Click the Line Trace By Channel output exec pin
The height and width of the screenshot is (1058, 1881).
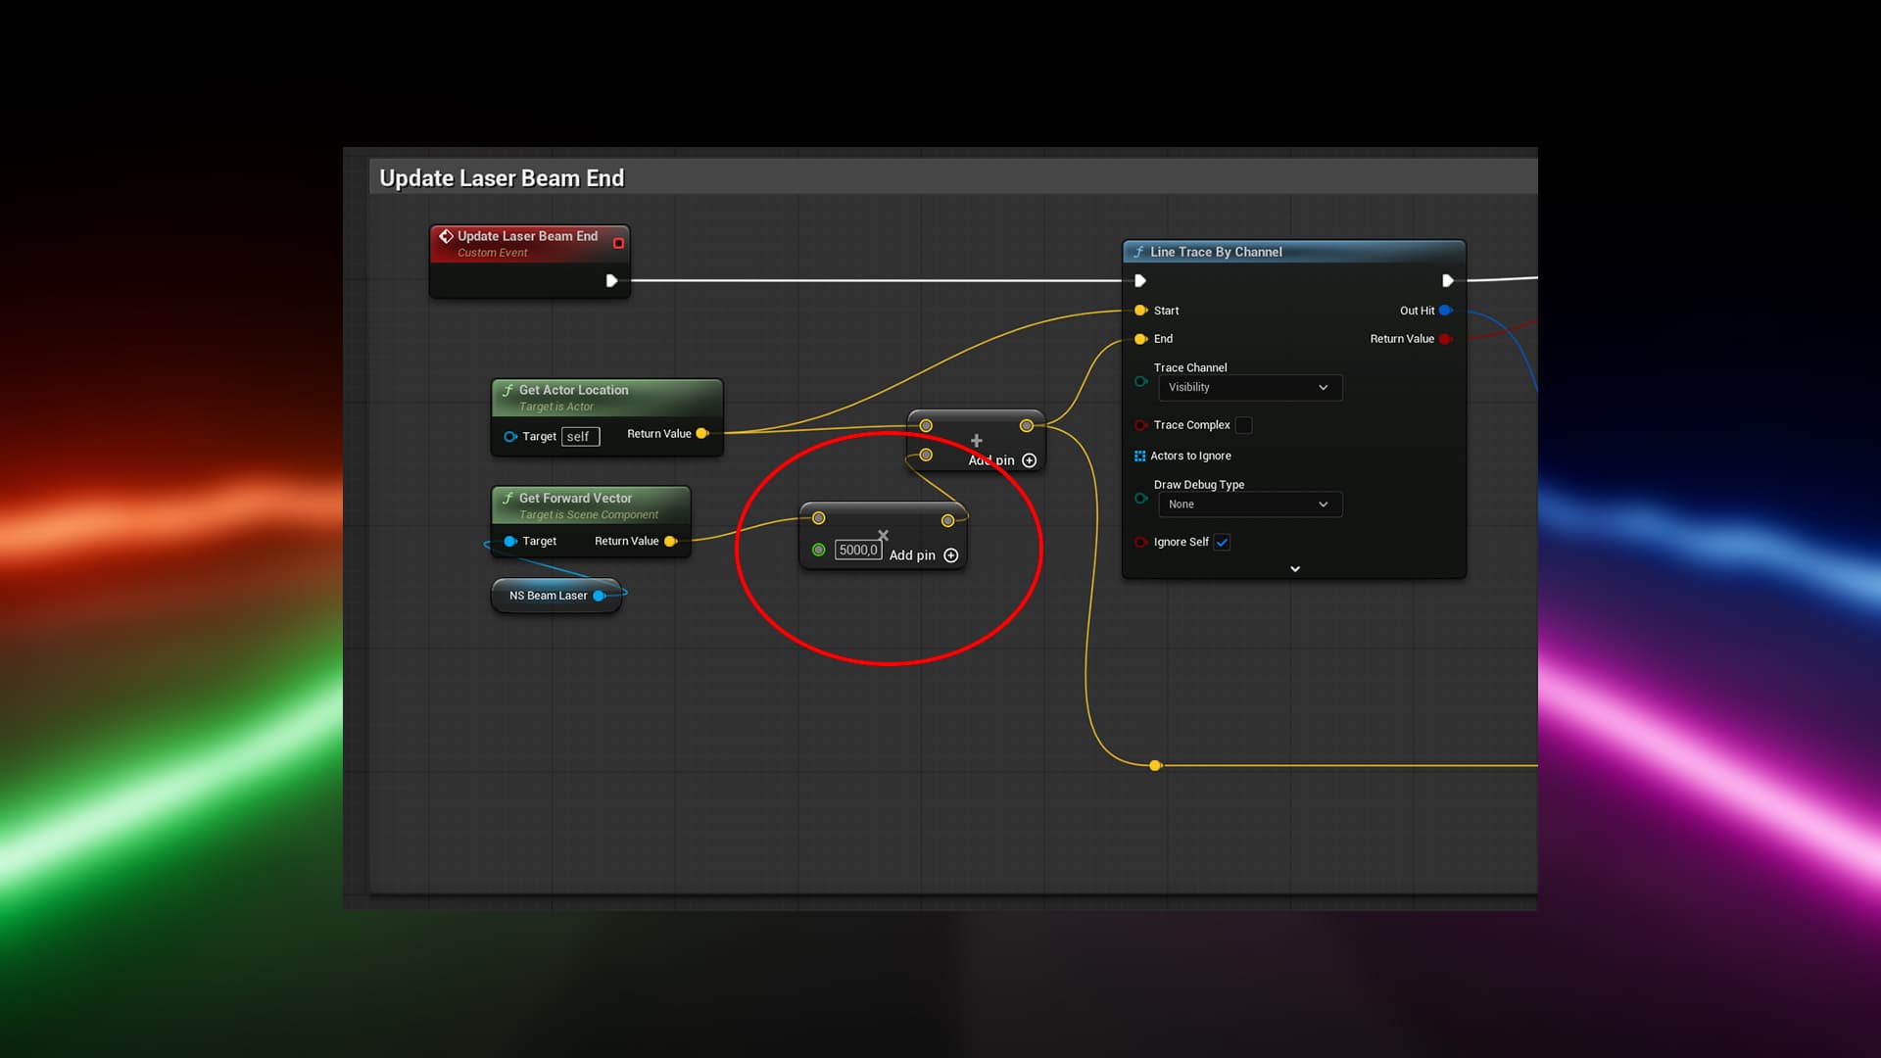(1448, 281)
